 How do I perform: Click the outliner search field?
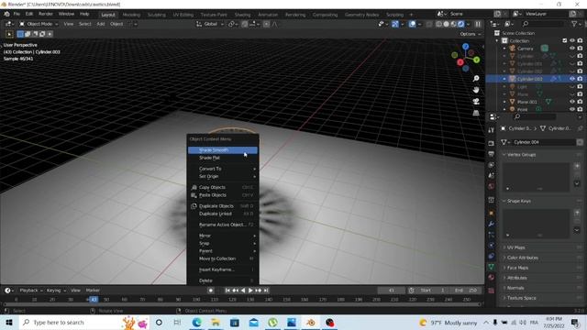542,24
